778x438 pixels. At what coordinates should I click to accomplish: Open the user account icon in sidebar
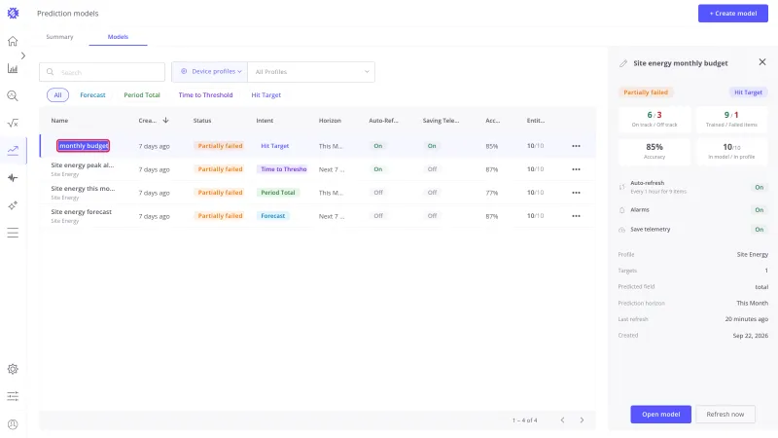[13, 424]
